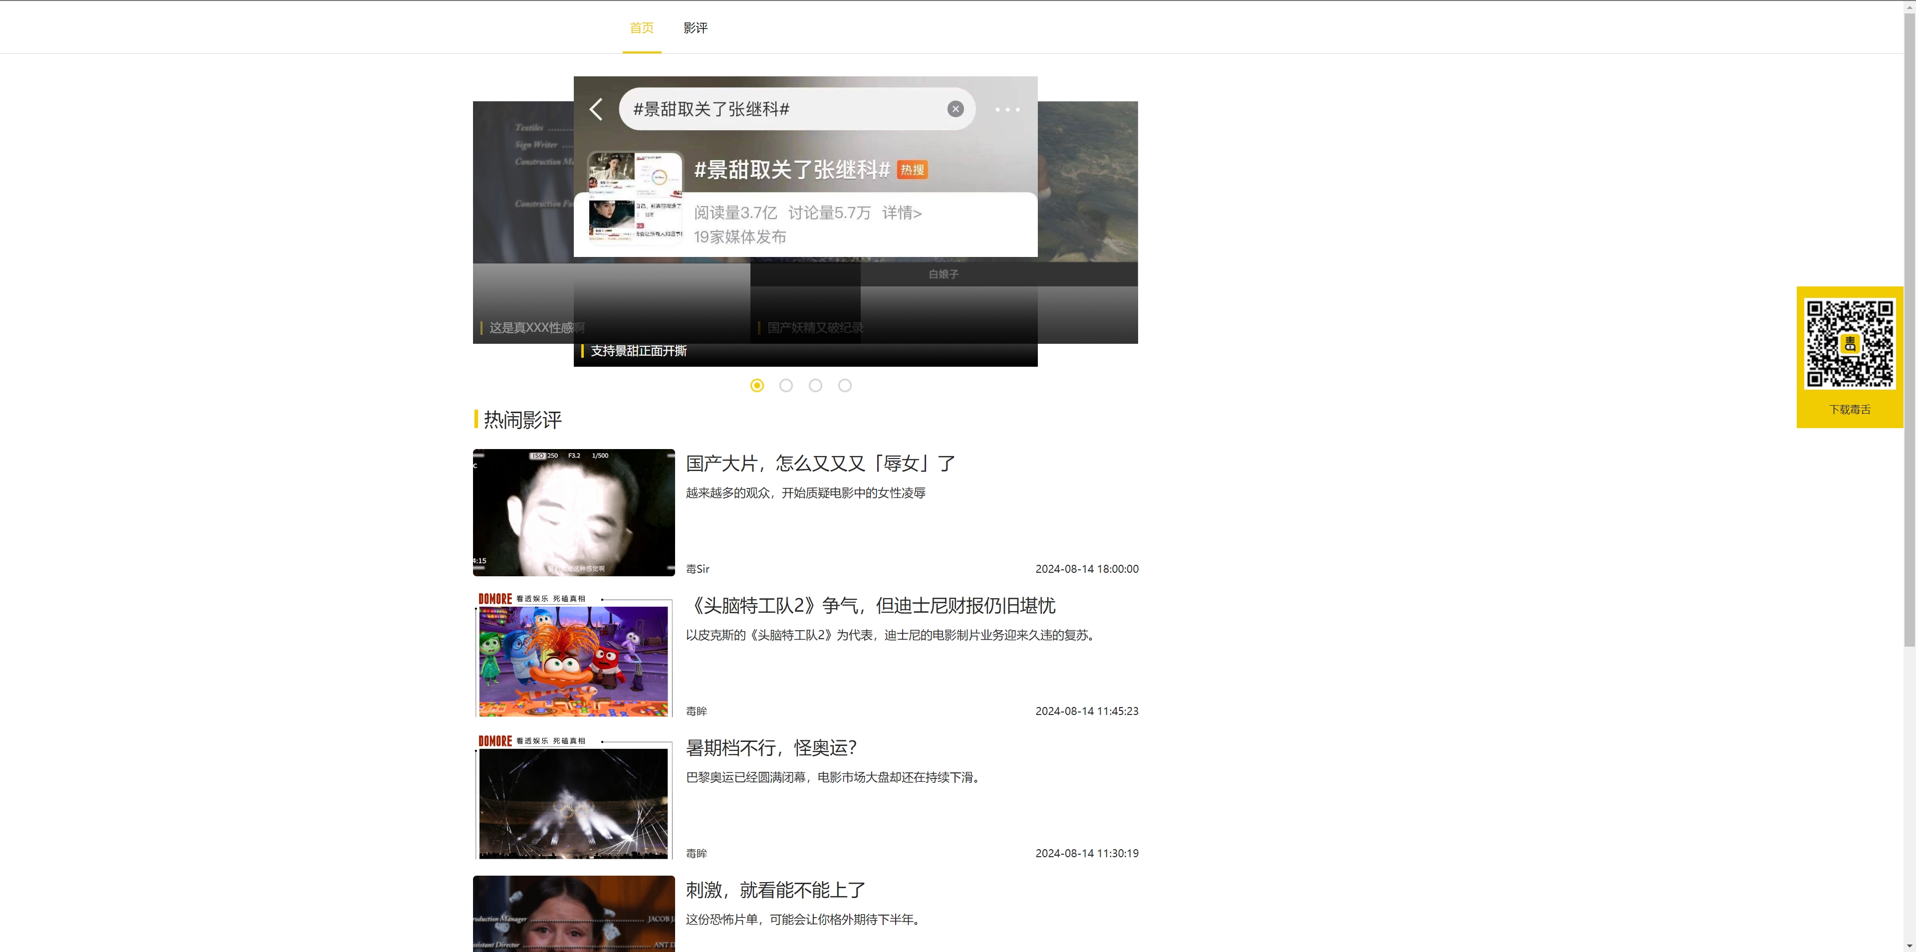Select the third carousel indicator dot

(x=815, y=385)
